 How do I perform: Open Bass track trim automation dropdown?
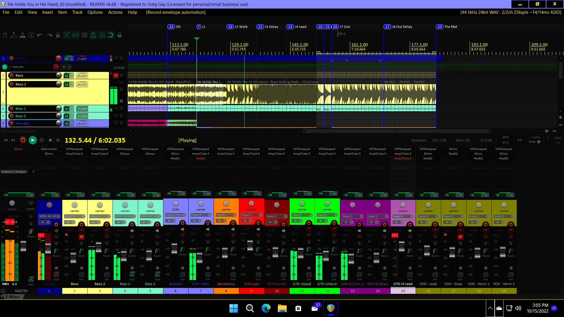click(x=82, y=76)
